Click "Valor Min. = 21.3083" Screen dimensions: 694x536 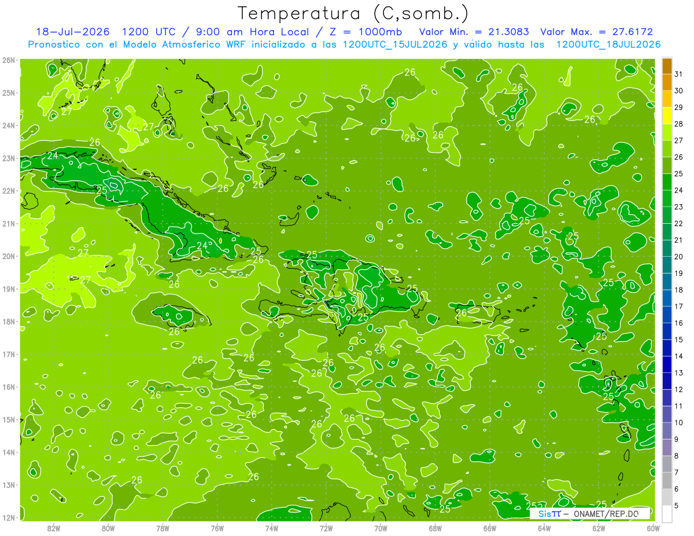coord(475,32)
